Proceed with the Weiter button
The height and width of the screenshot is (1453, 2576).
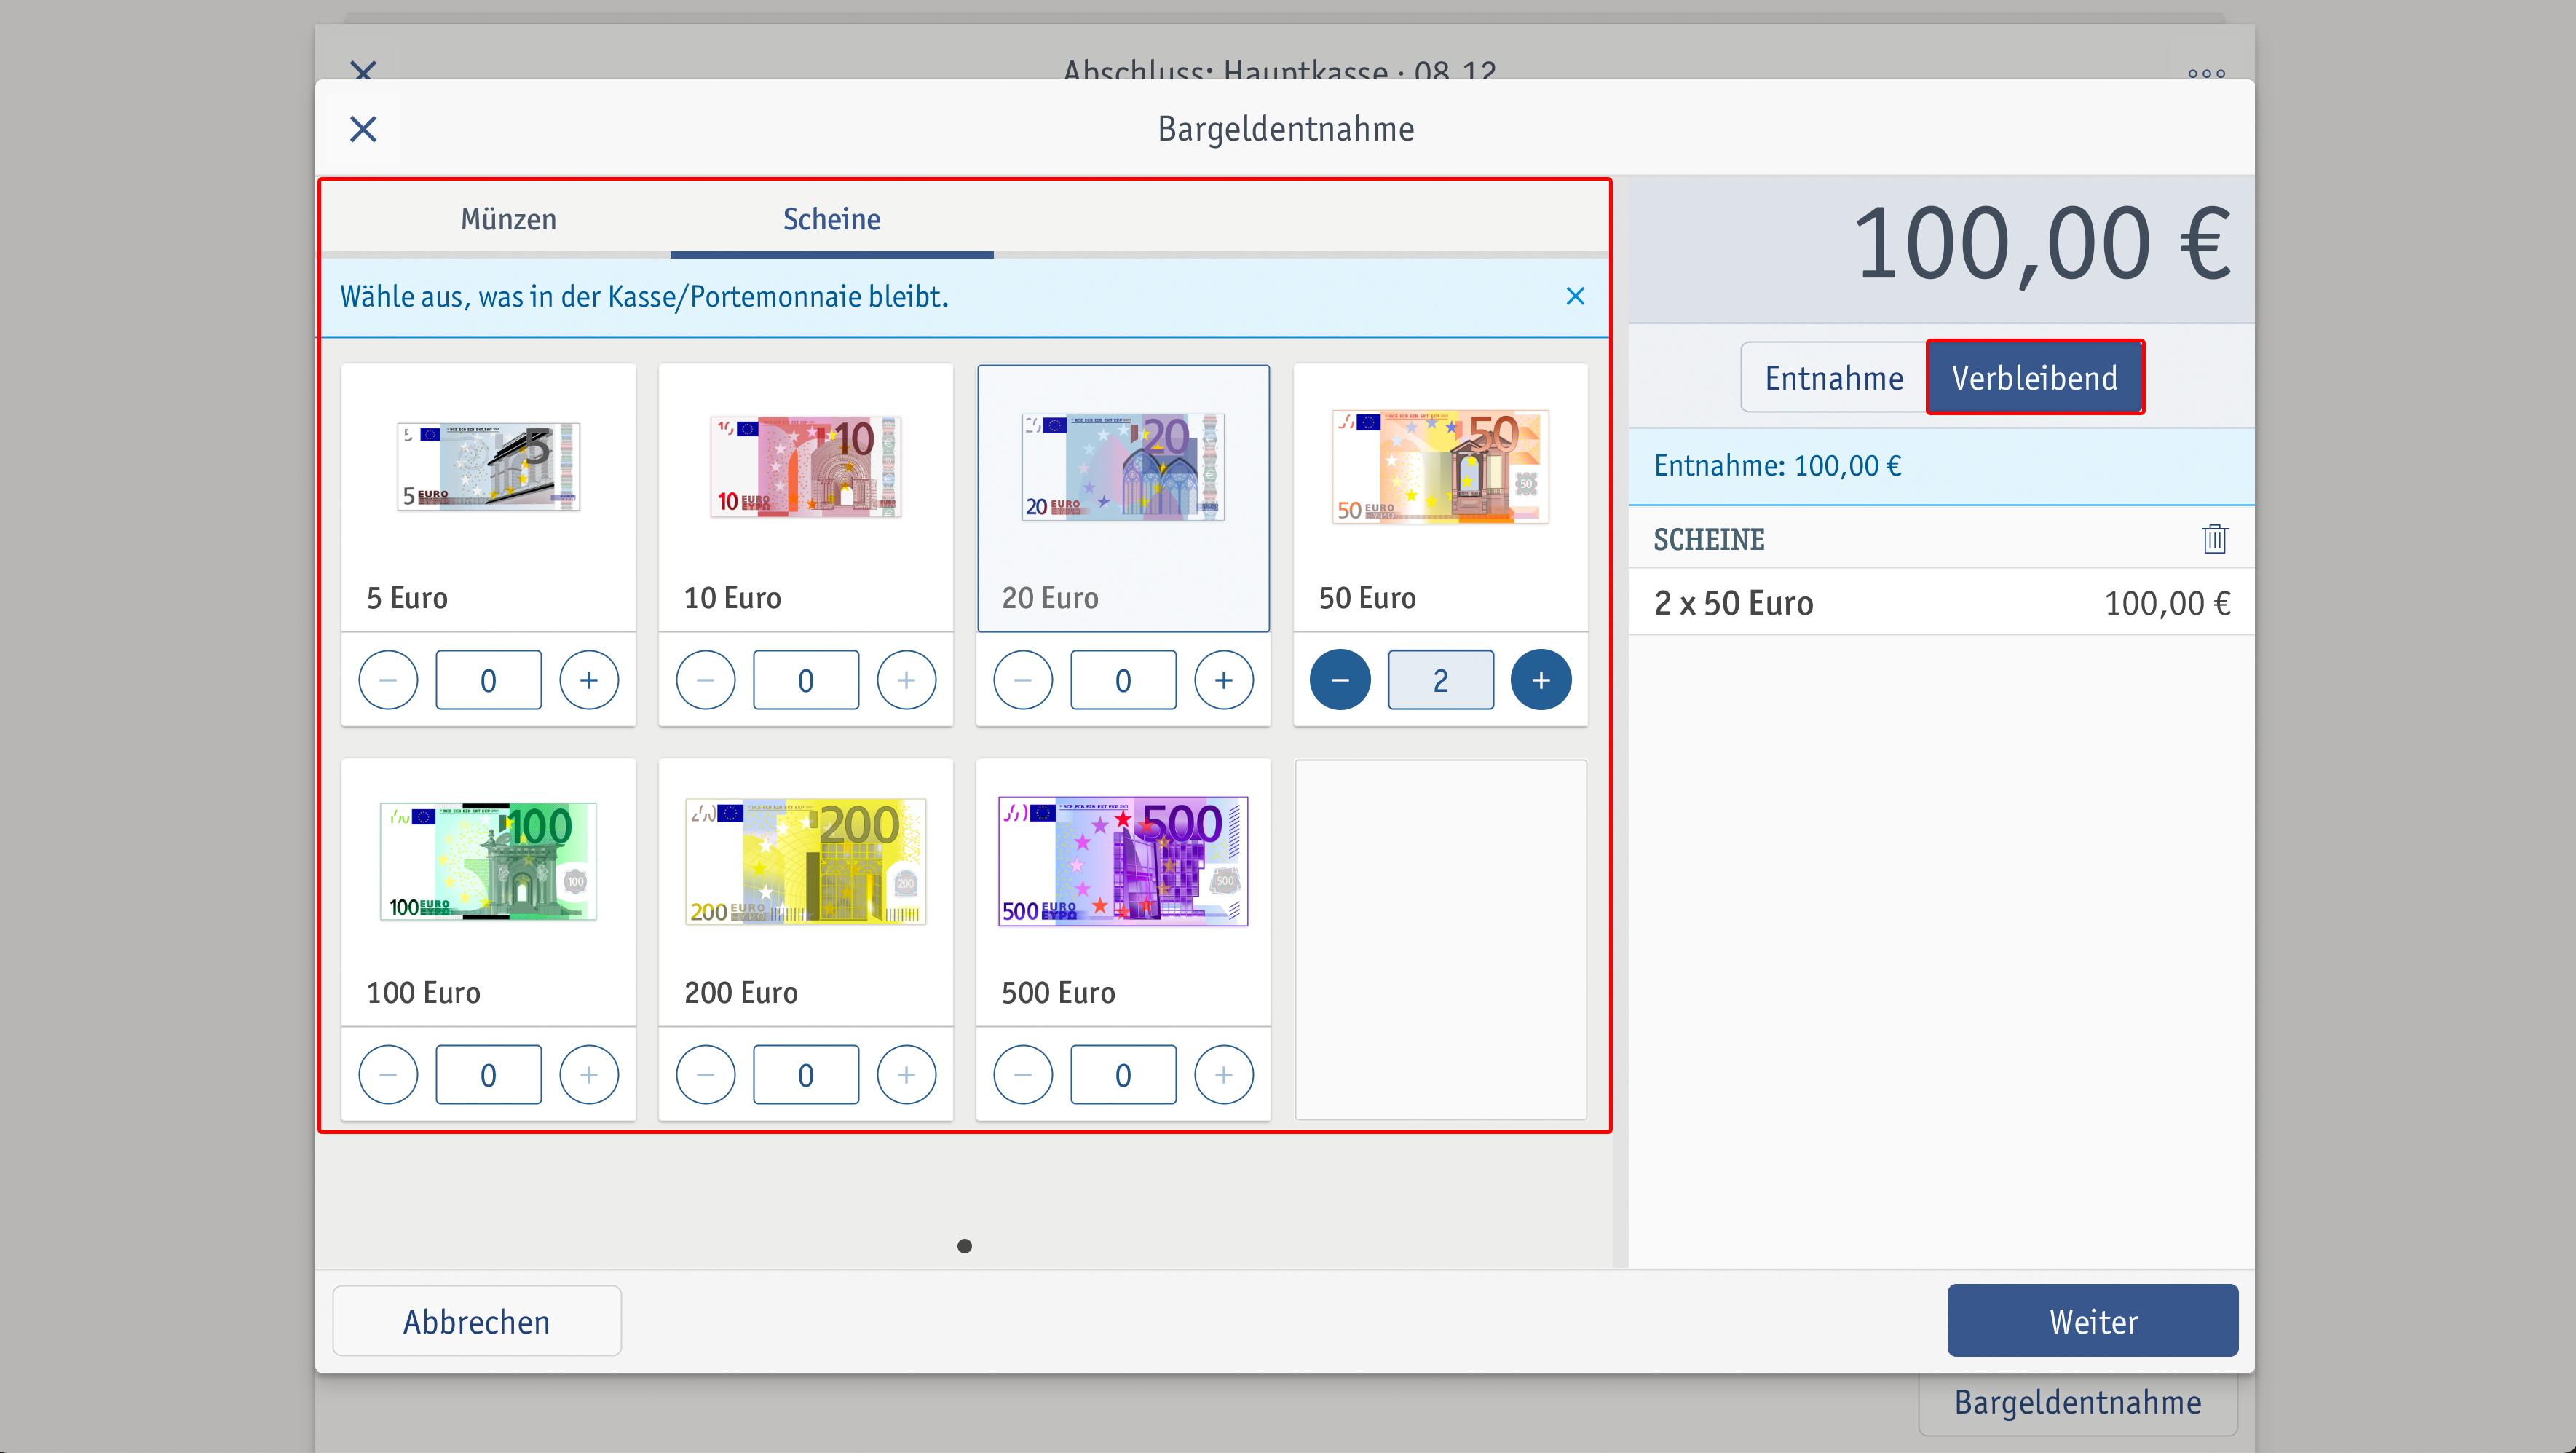point(2092,1321)
